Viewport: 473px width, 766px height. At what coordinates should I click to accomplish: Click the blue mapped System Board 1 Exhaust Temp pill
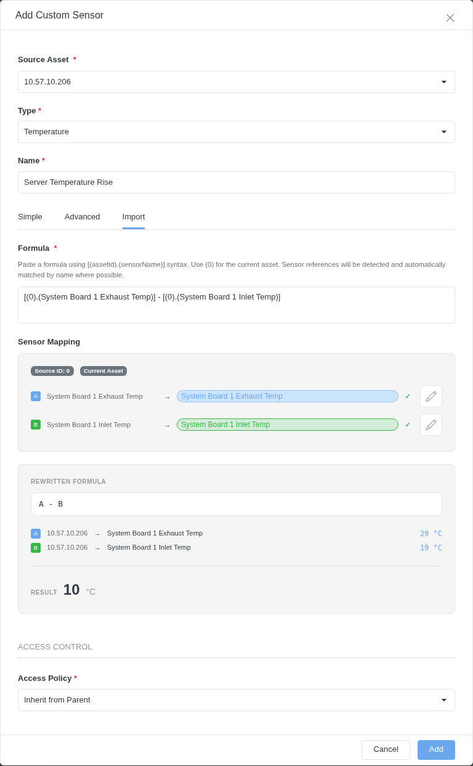288,396
